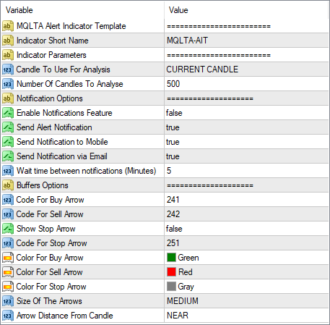Toggle the false value of Enable Notifications Feature
The image size is (330, 325).
[174, 113]
